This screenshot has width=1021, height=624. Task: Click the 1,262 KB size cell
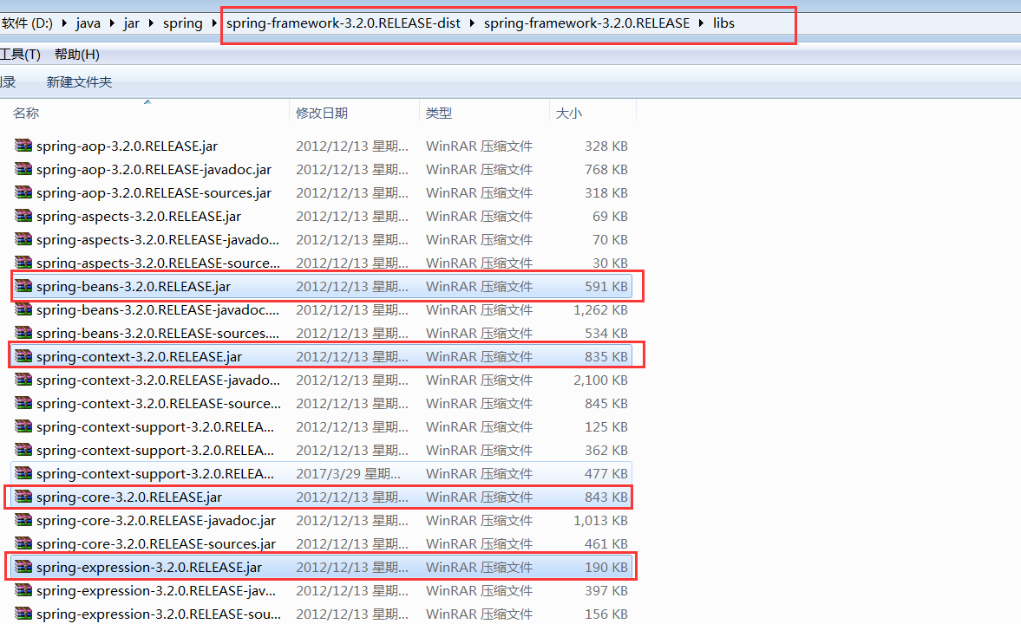pyautogui.click(x=600, y=309)
